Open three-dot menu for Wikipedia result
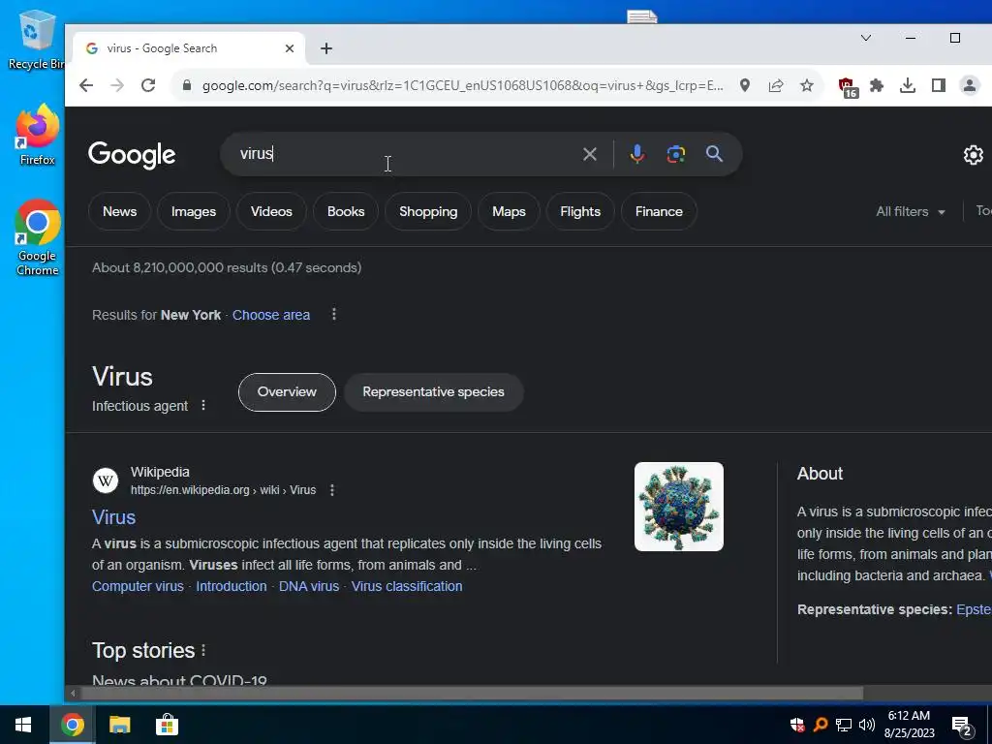The width and height of the screenshot is (992, 744). pyautogui.click(x=332, y=490)
